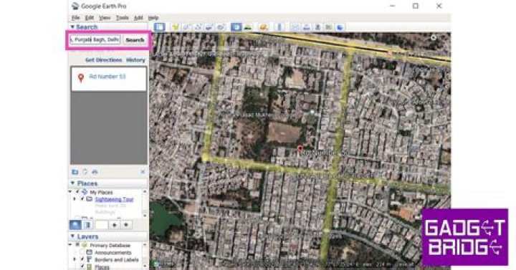Screen dimensions: 516x270
Task: Toggle the Borders and Labels checkbox
Action: pos(82,259)
